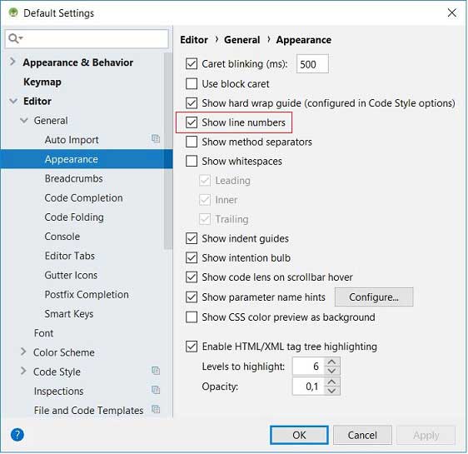Image resolution: width=468 pixels, height=454 pixels.
Task: Click the copy icon beside Code Style
Action: click(x=156, y=371)
